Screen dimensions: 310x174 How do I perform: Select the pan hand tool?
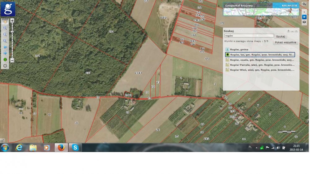pos(5,22)
